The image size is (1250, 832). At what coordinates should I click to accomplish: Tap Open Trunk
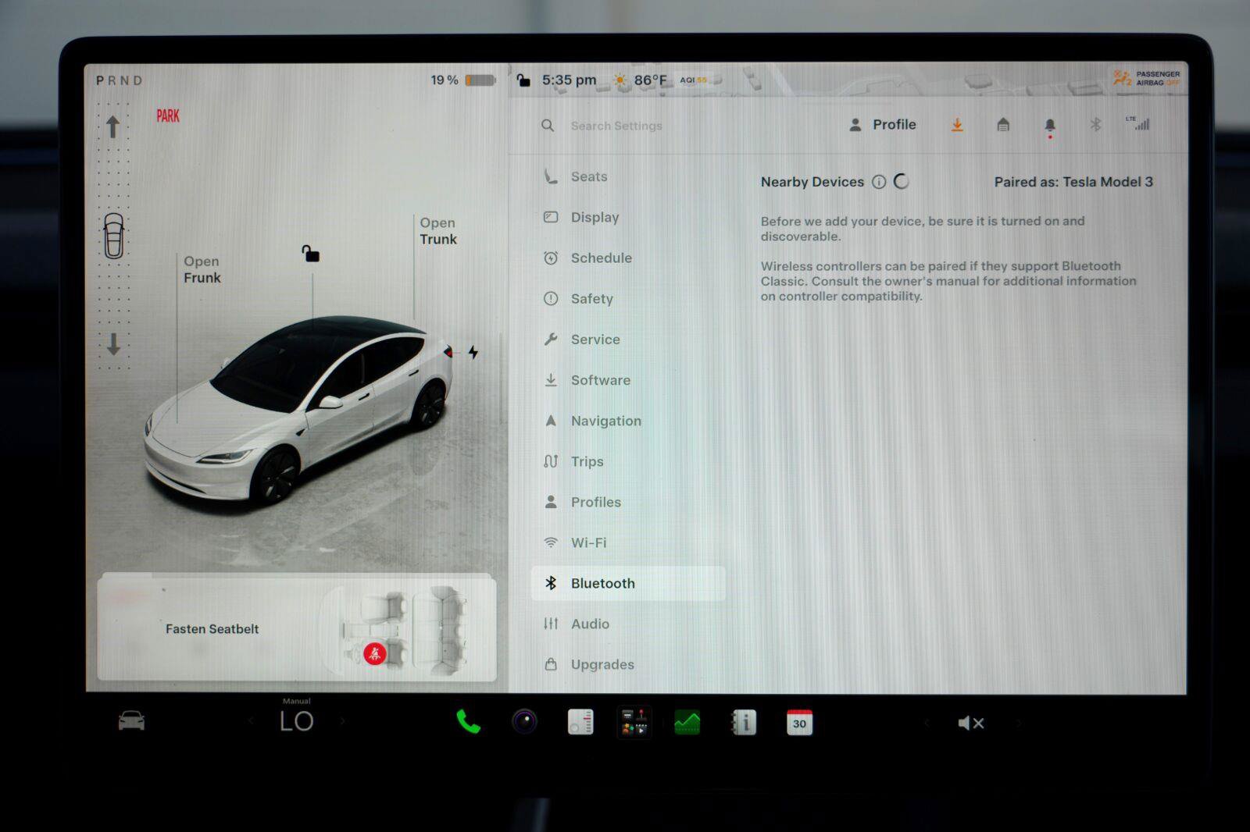[x=438, y=231]
